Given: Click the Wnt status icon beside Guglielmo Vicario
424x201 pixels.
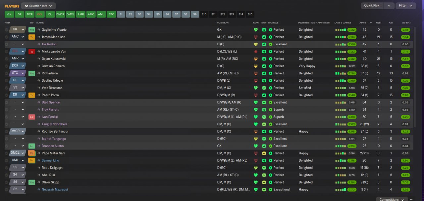Looking at the screenshot, I should pyautogui.click(x=32, y=30).
